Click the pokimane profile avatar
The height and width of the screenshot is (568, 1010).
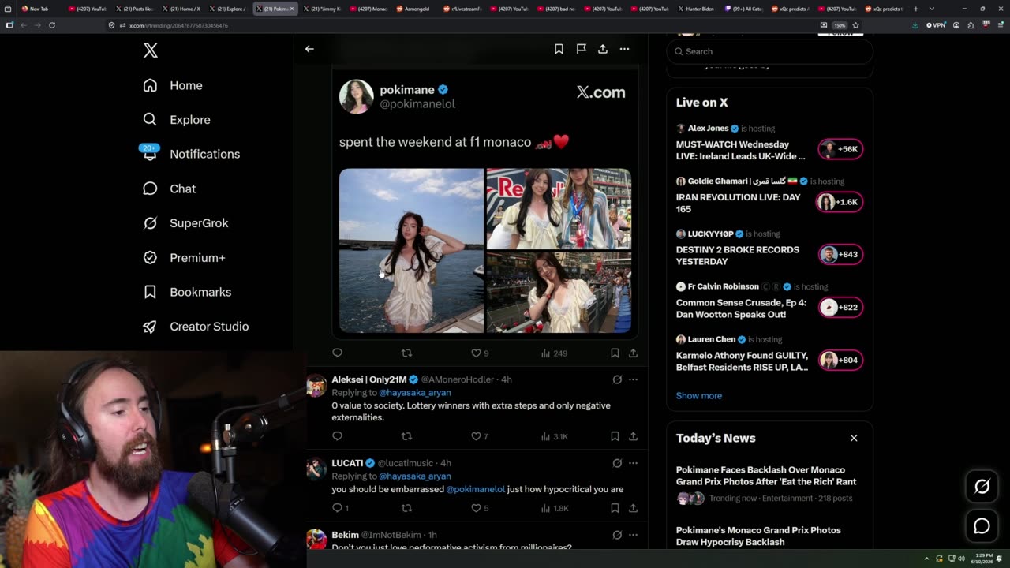click(x=357, y=96)
